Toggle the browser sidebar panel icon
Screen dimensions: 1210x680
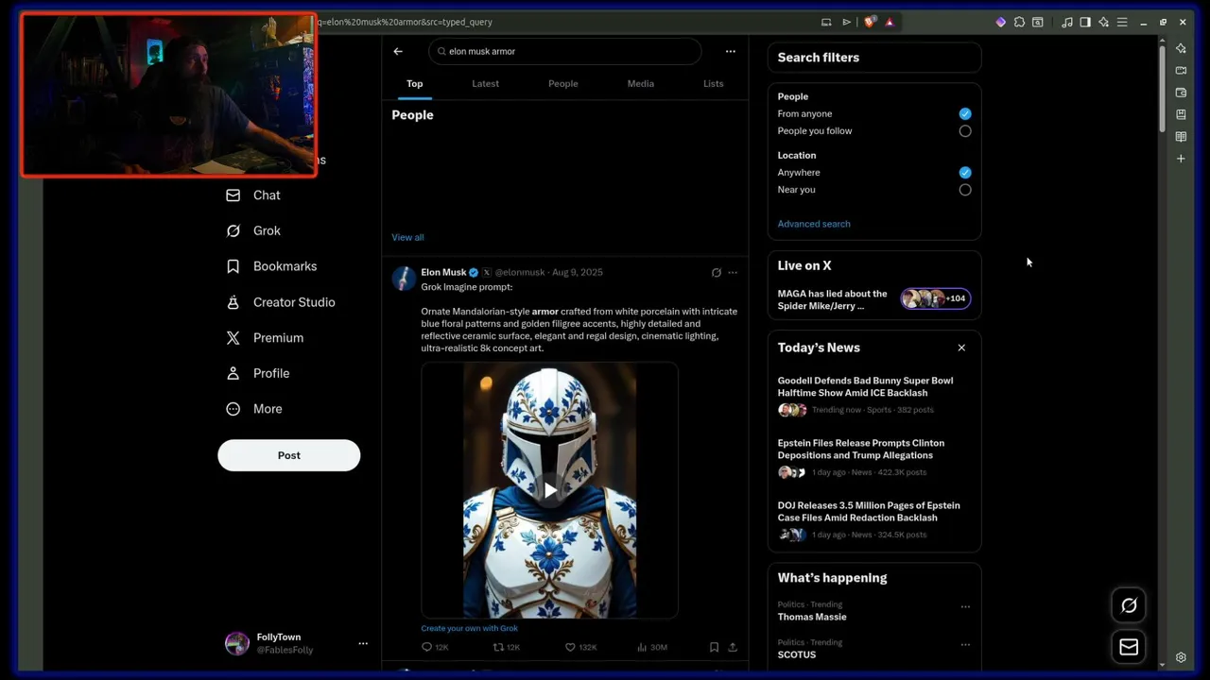pyautogui.click(x=1085, y=22)
